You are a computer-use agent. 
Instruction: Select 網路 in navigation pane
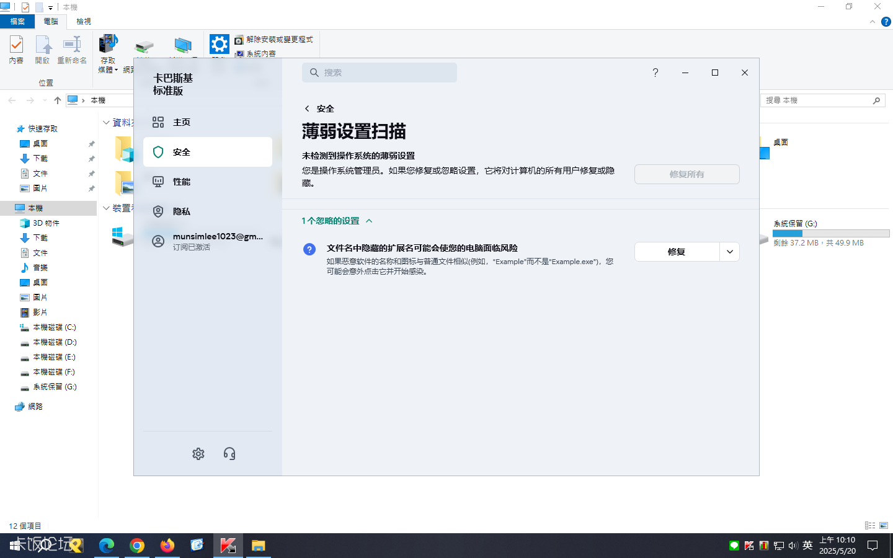point(35,407)
